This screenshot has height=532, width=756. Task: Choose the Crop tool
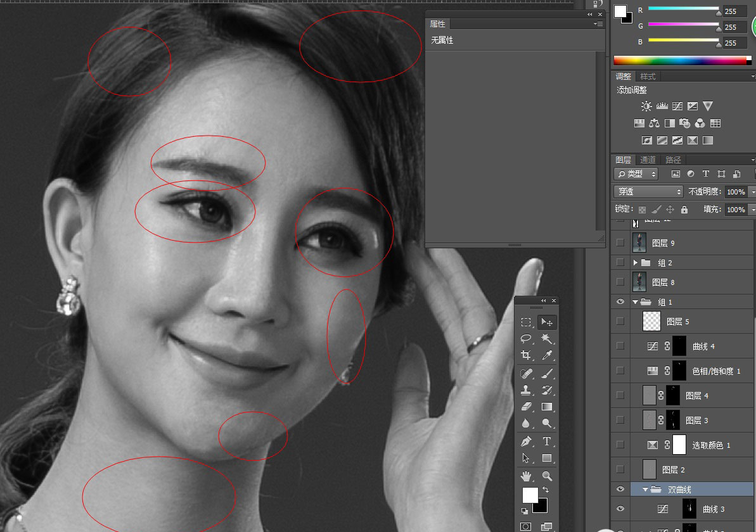click(526, 356)
